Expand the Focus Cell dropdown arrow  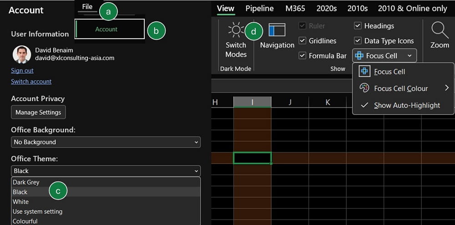pyautogui.click(x=409, y=55)
